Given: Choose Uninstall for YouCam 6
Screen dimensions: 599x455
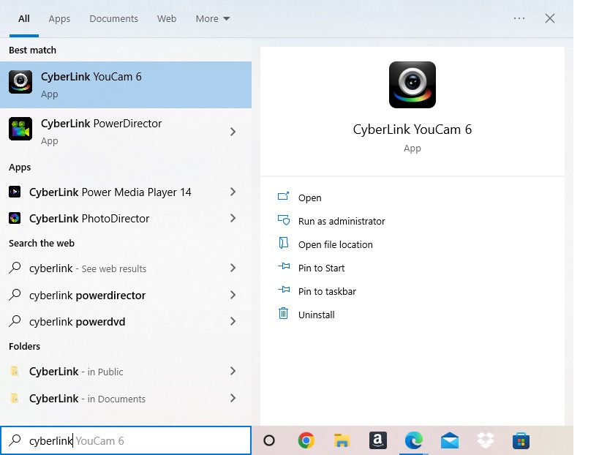Looking at the screenshot, I should (316, 315).
